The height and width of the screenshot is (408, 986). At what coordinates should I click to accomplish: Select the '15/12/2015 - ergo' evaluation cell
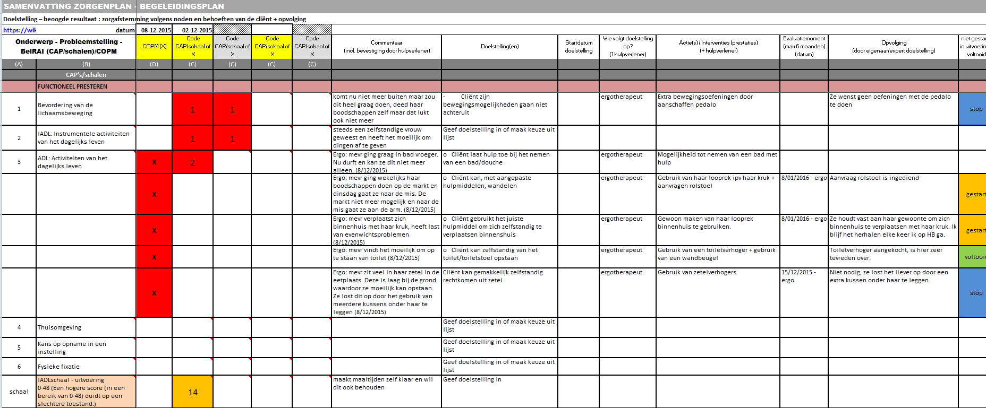[x=804, y=292]
